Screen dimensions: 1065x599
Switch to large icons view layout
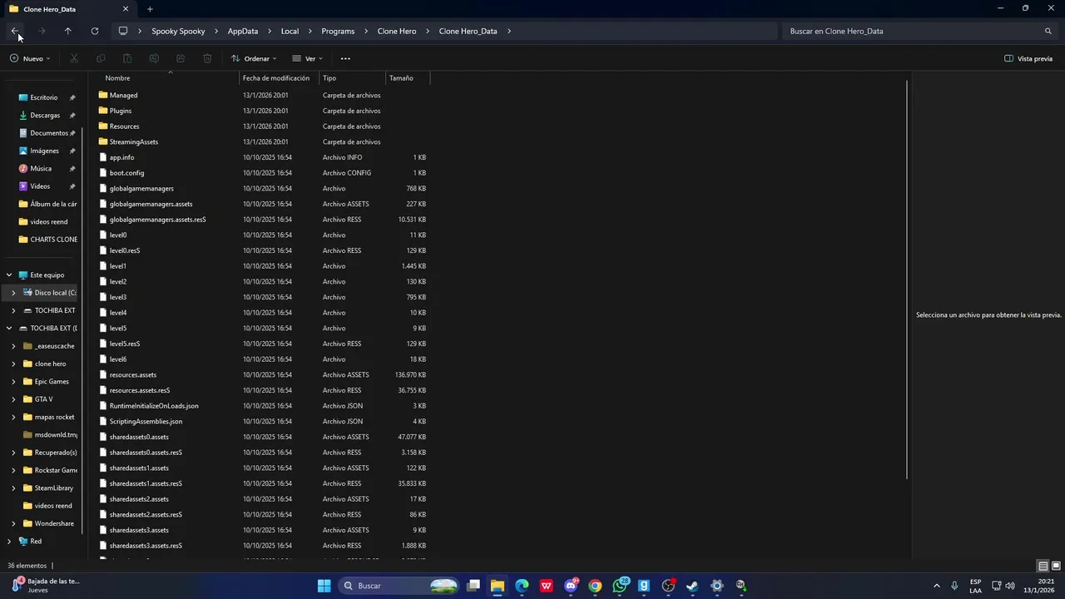[1056, 566]
